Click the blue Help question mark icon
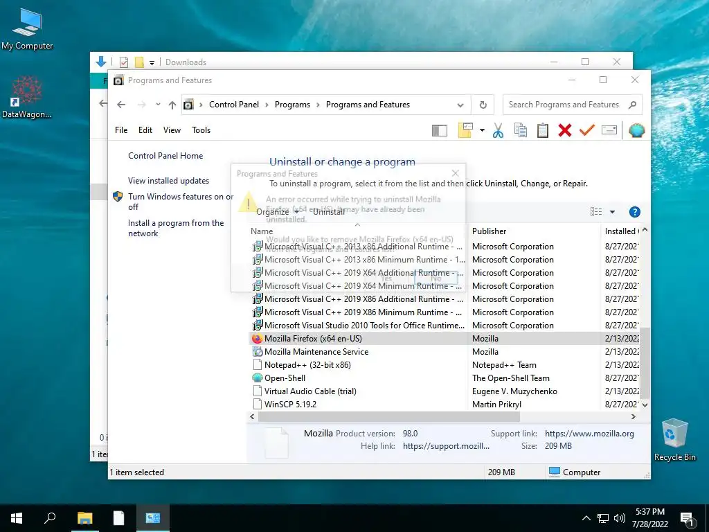 [634, 212]
